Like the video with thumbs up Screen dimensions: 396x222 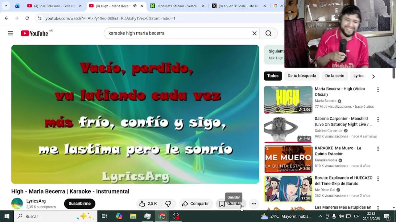[x=148, y=203]
